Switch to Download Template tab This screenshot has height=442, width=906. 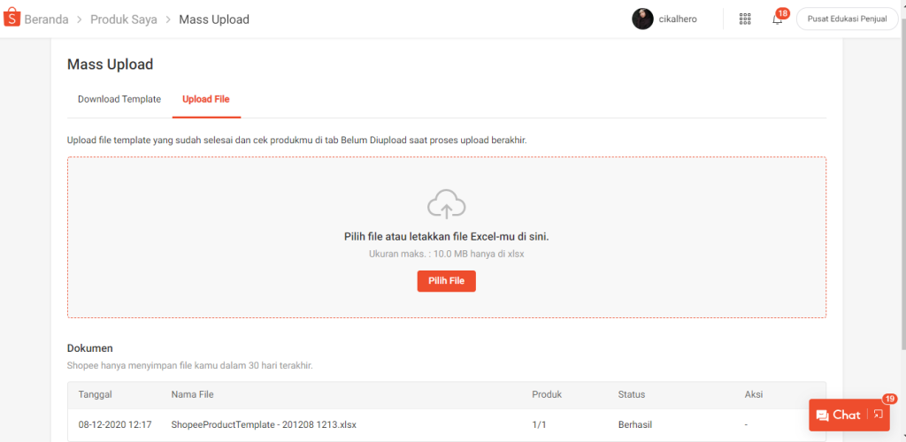pyautogui.click(x=119, y=99)
